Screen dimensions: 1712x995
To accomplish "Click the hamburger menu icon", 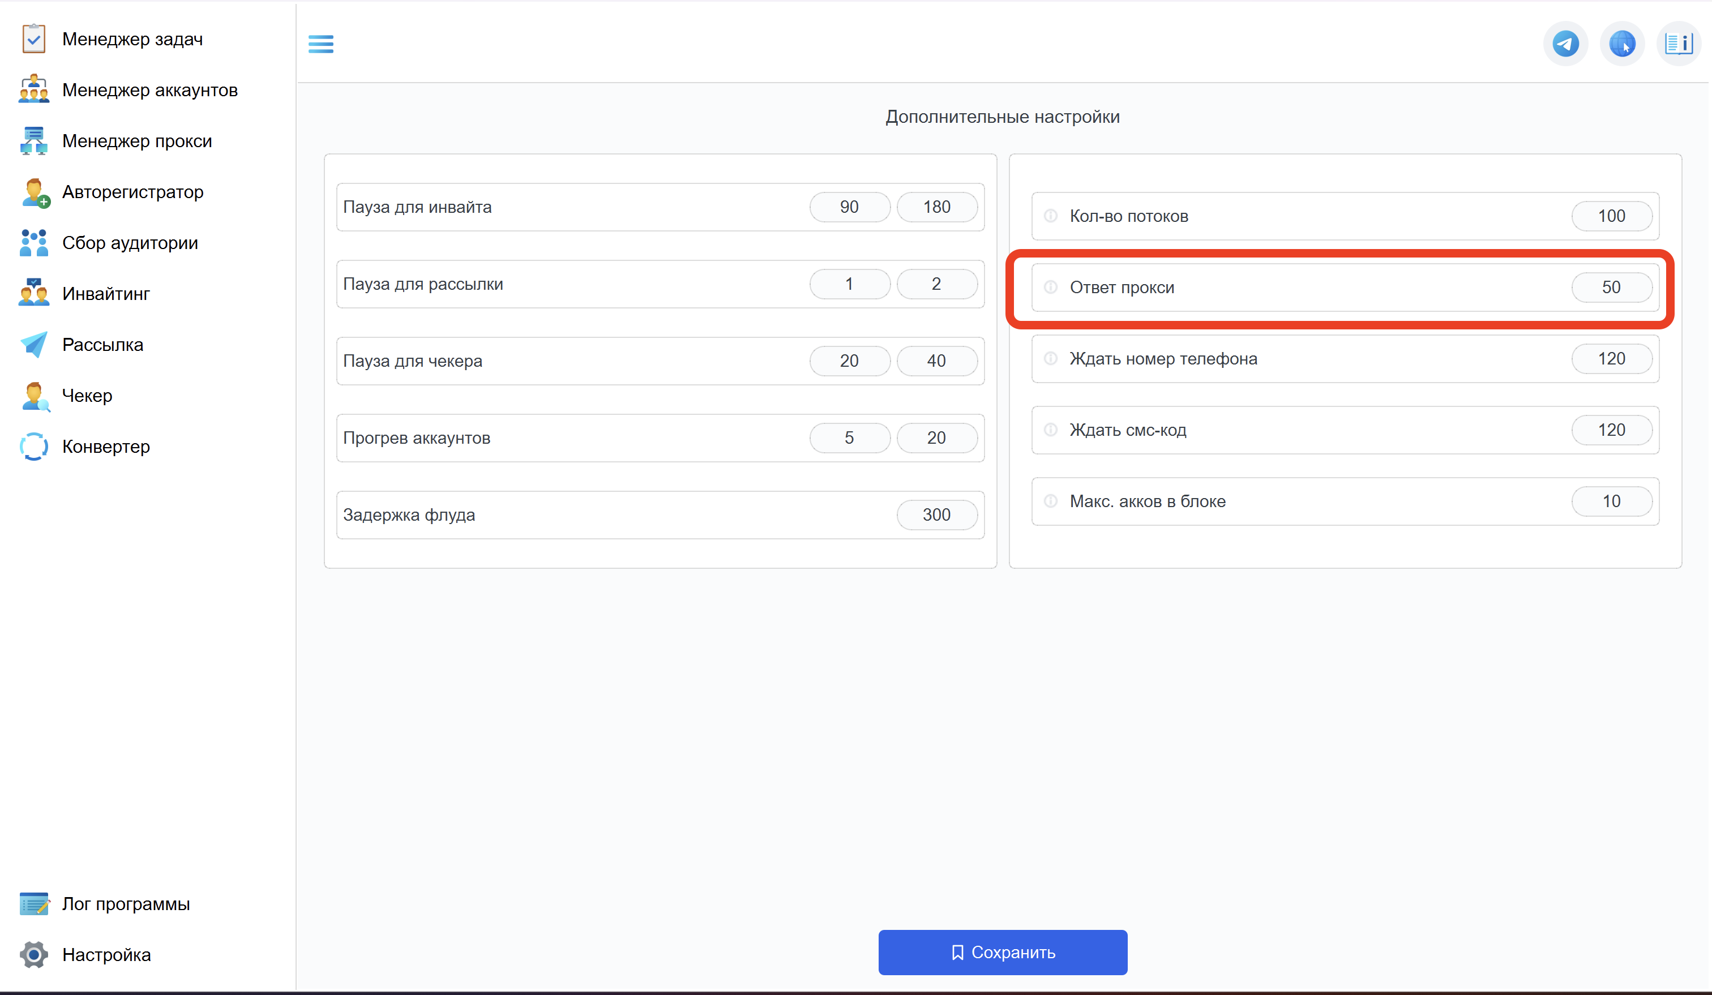I will tap(320, 44).
